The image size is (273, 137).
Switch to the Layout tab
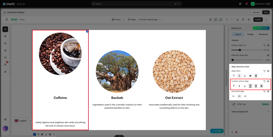click(238, 34)
